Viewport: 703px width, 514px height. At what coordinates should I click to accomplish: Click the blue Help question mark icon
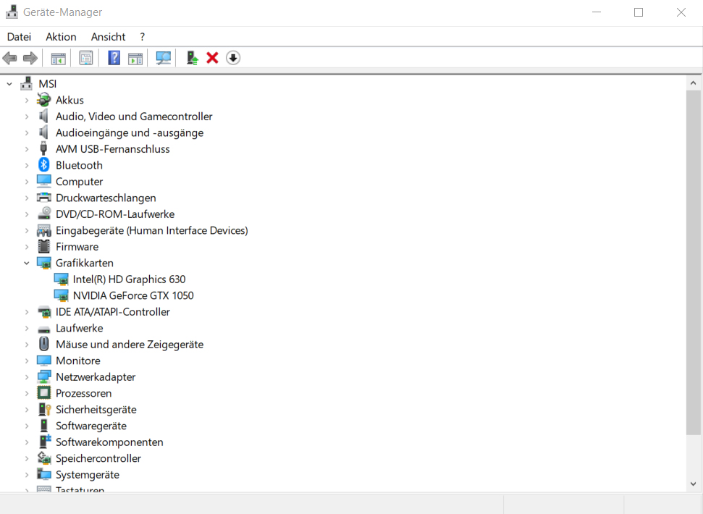click(114, 58)
